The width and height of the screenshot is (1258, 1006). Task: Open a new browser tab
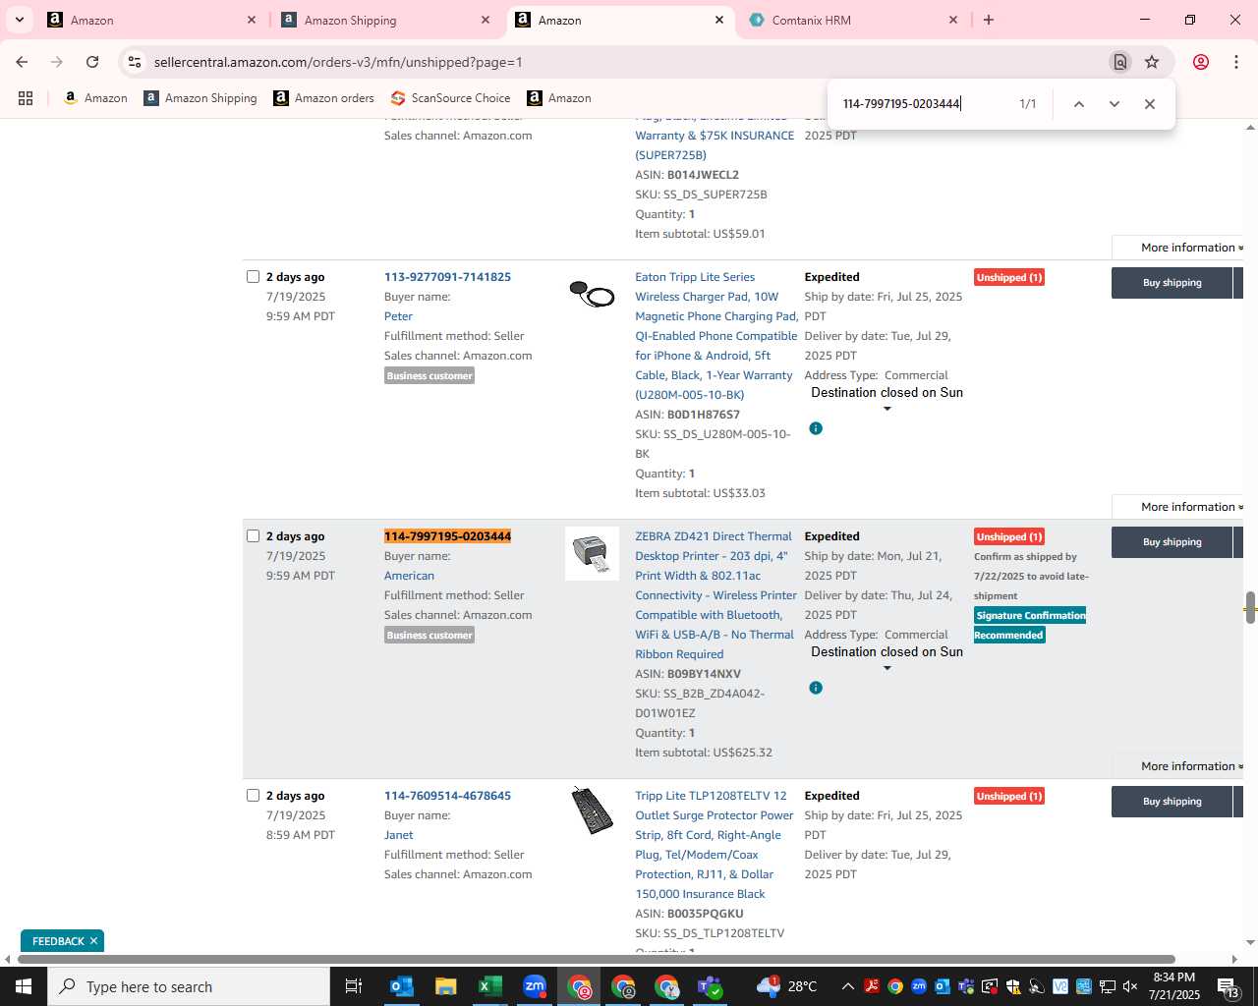(989, 20)
